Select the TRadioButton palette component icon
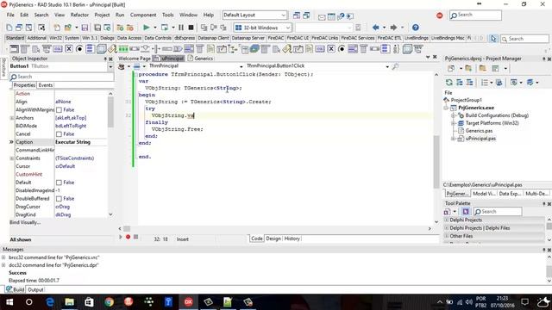The image size is (552, 310). click(79, 49)
